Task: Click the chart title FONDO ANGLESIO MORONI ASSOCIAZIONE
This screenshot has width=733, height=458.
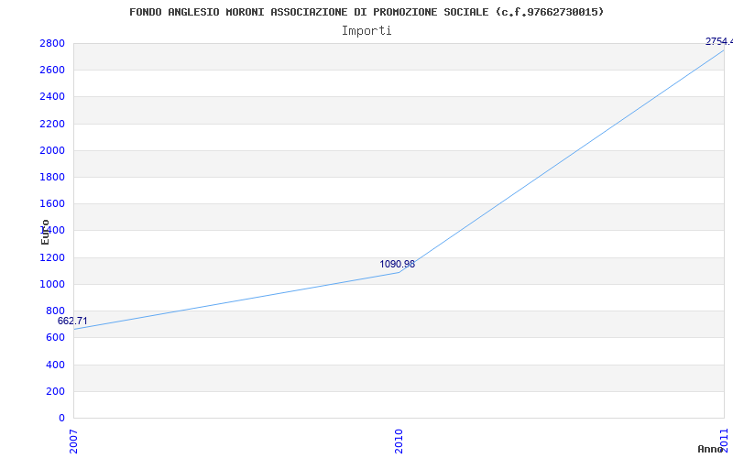Action: [x=366, y=12]
